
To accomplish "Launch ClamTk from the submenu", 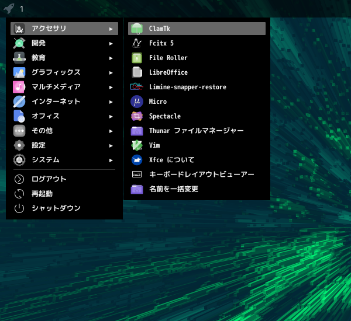I will [x=197, y=29].
